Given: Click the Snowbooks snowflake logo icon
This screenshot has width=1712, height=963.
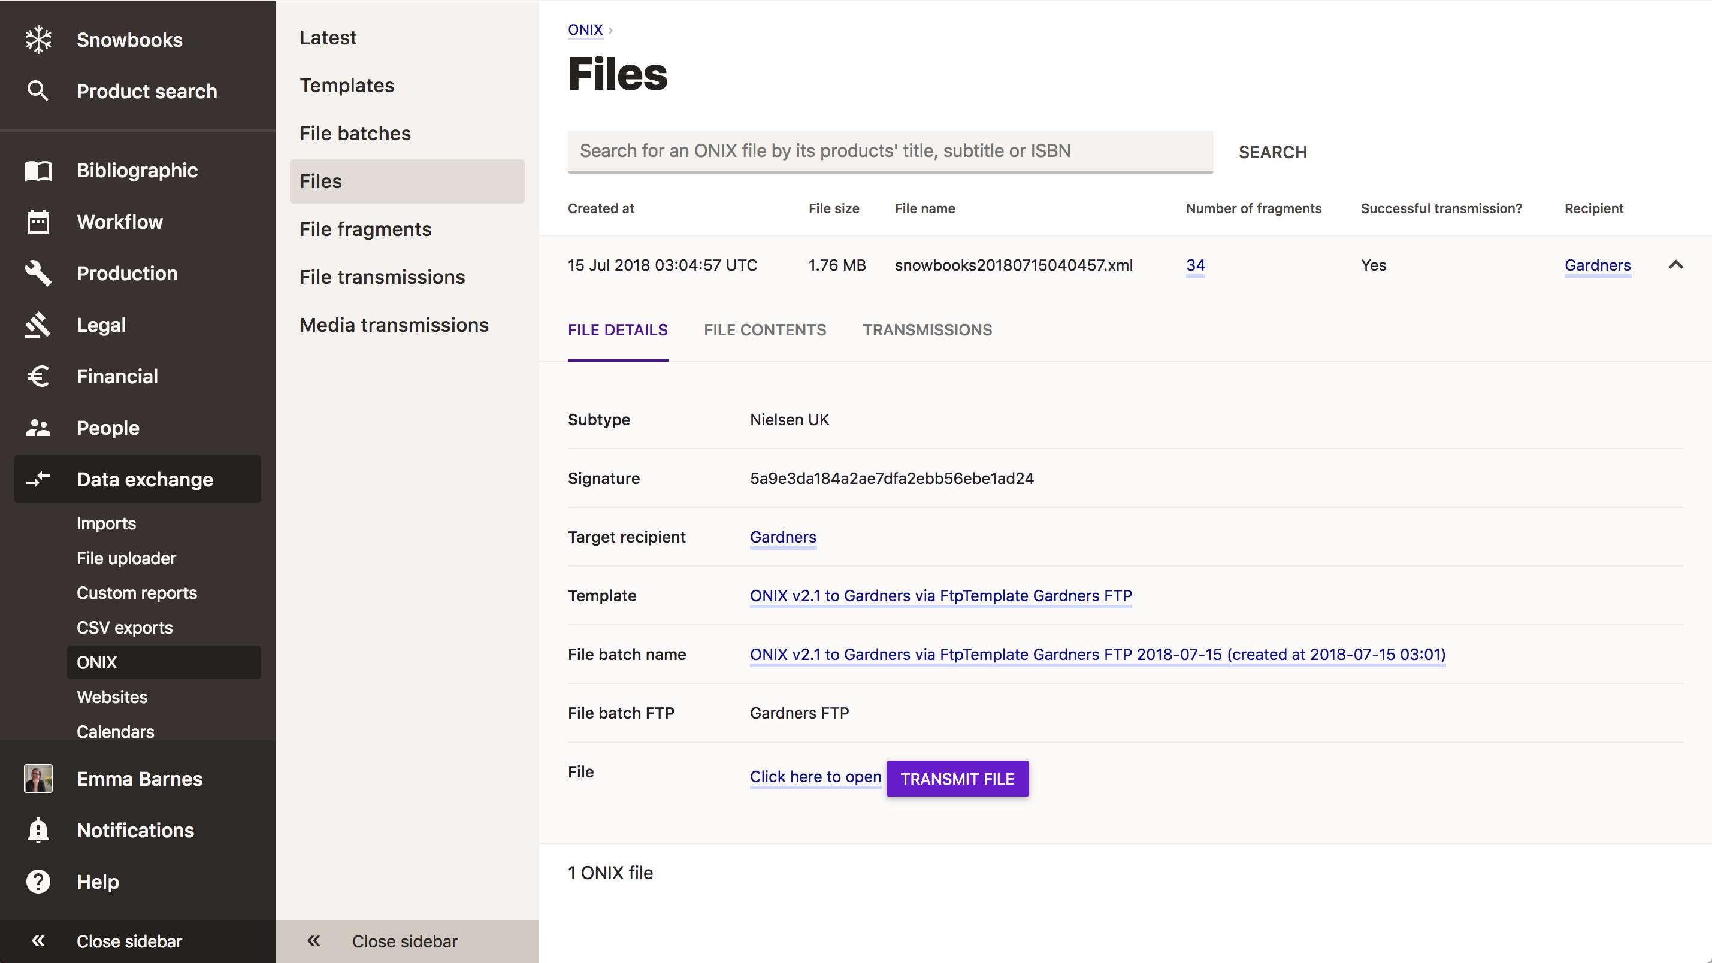Looking at the screenshot, I should [x=38, y=39].
